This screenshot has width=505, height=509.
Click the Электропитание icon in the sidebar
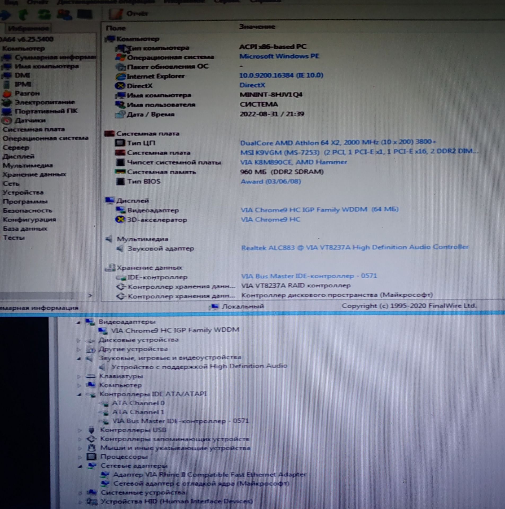pyautogui.click(x=7, y=102)
